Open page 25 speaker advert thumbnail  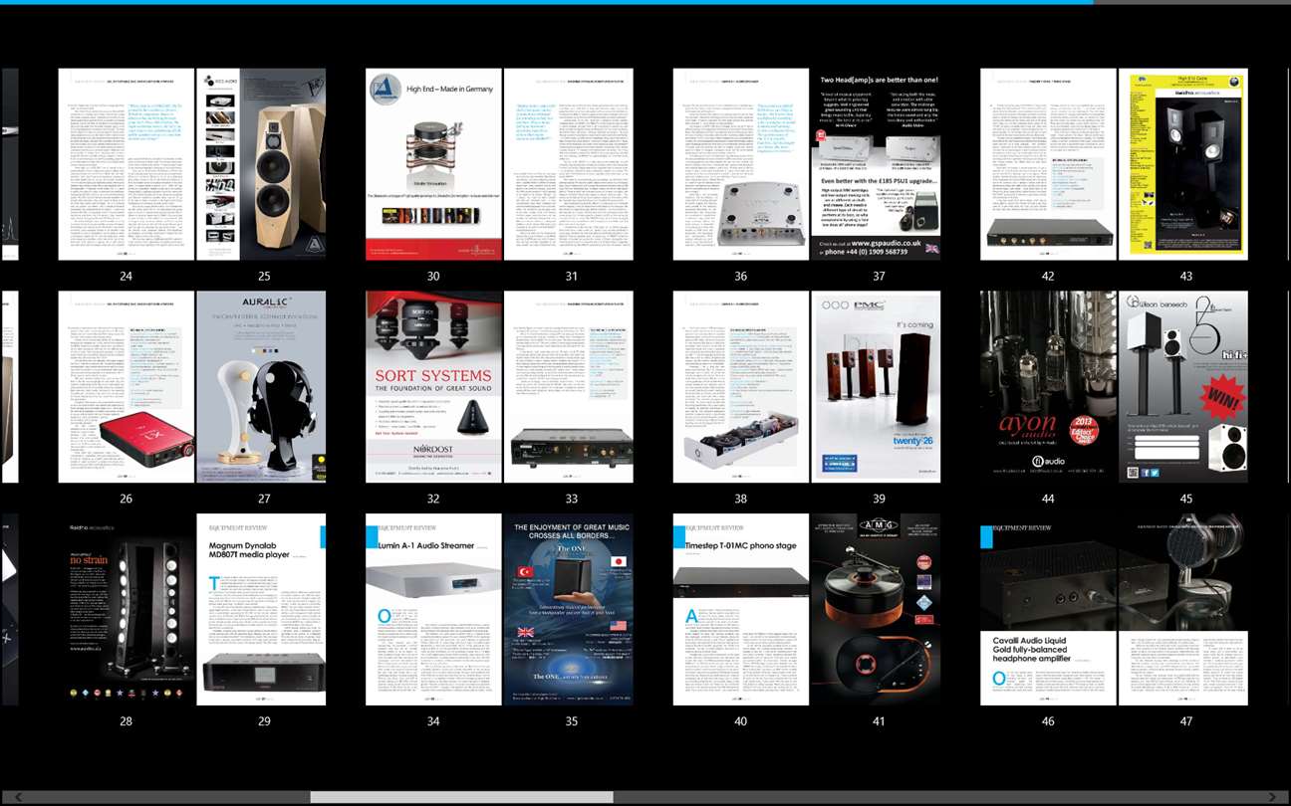click(x=261, y=164)
